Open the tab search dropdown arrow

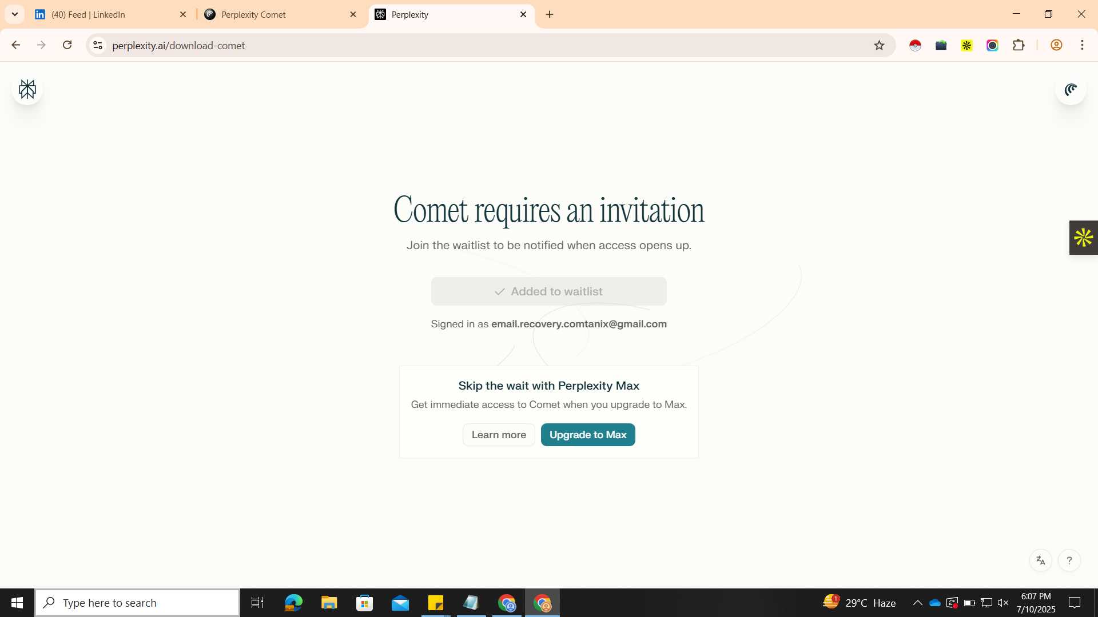[15, 14]
